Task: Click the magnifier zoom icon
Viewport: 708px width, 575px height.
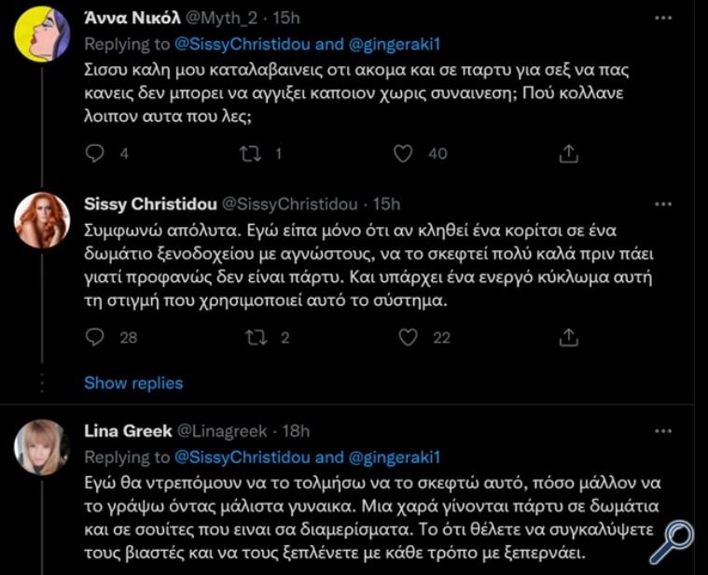Action: pos(672,541)
